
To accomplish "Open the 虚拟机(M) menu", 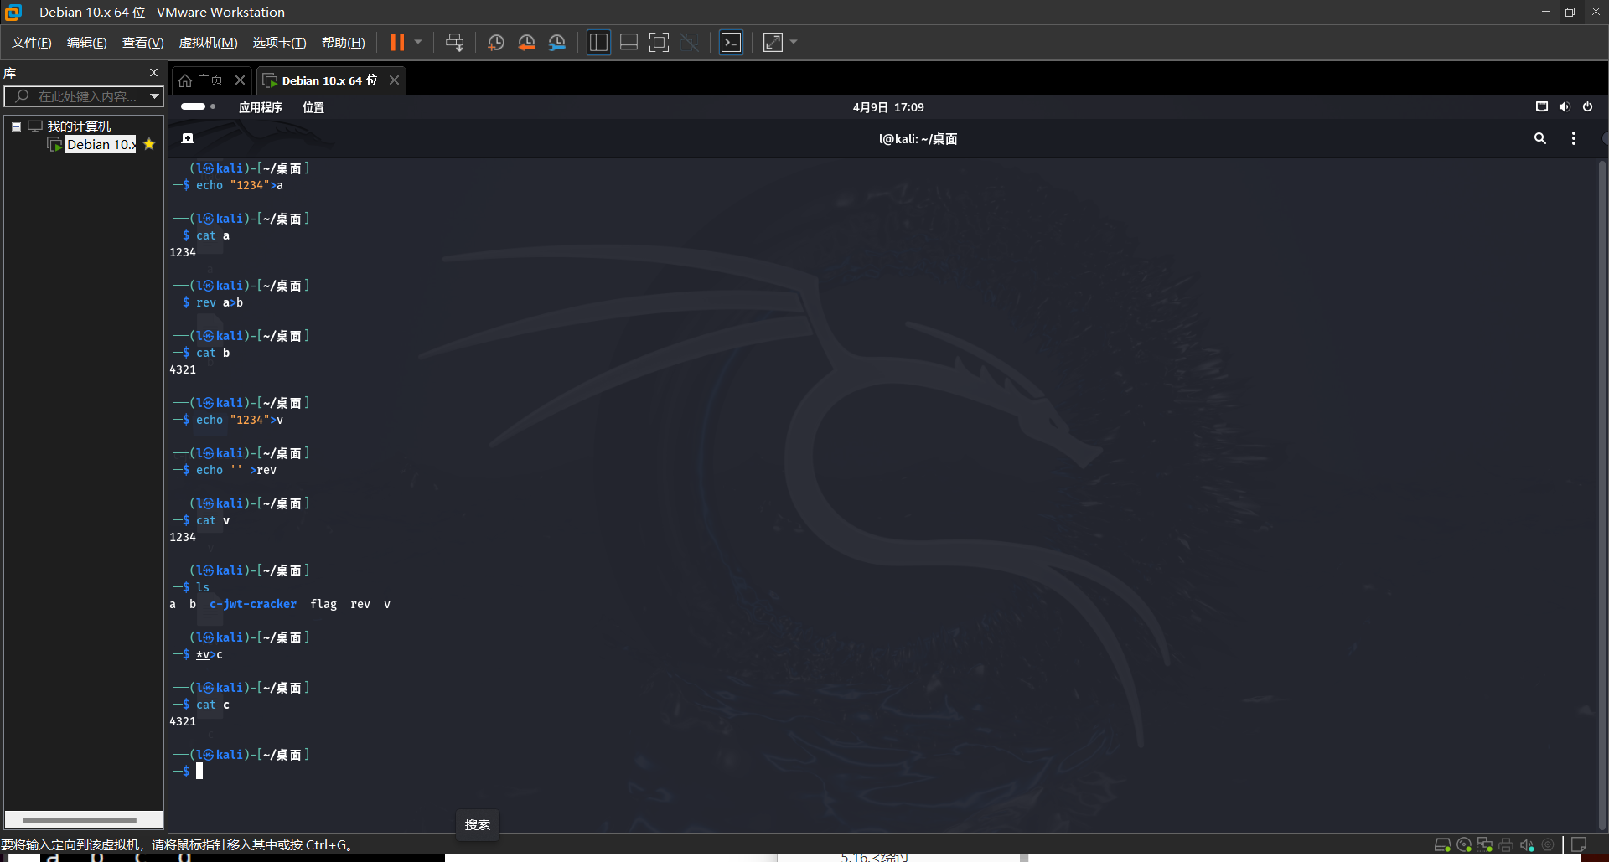I will (x=208, y=43).
